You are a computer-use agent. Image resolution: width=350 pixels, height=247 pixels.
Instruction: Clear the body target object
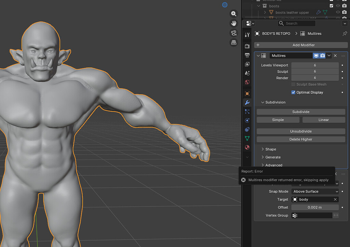pyautogui.click(x=335, y=200)
